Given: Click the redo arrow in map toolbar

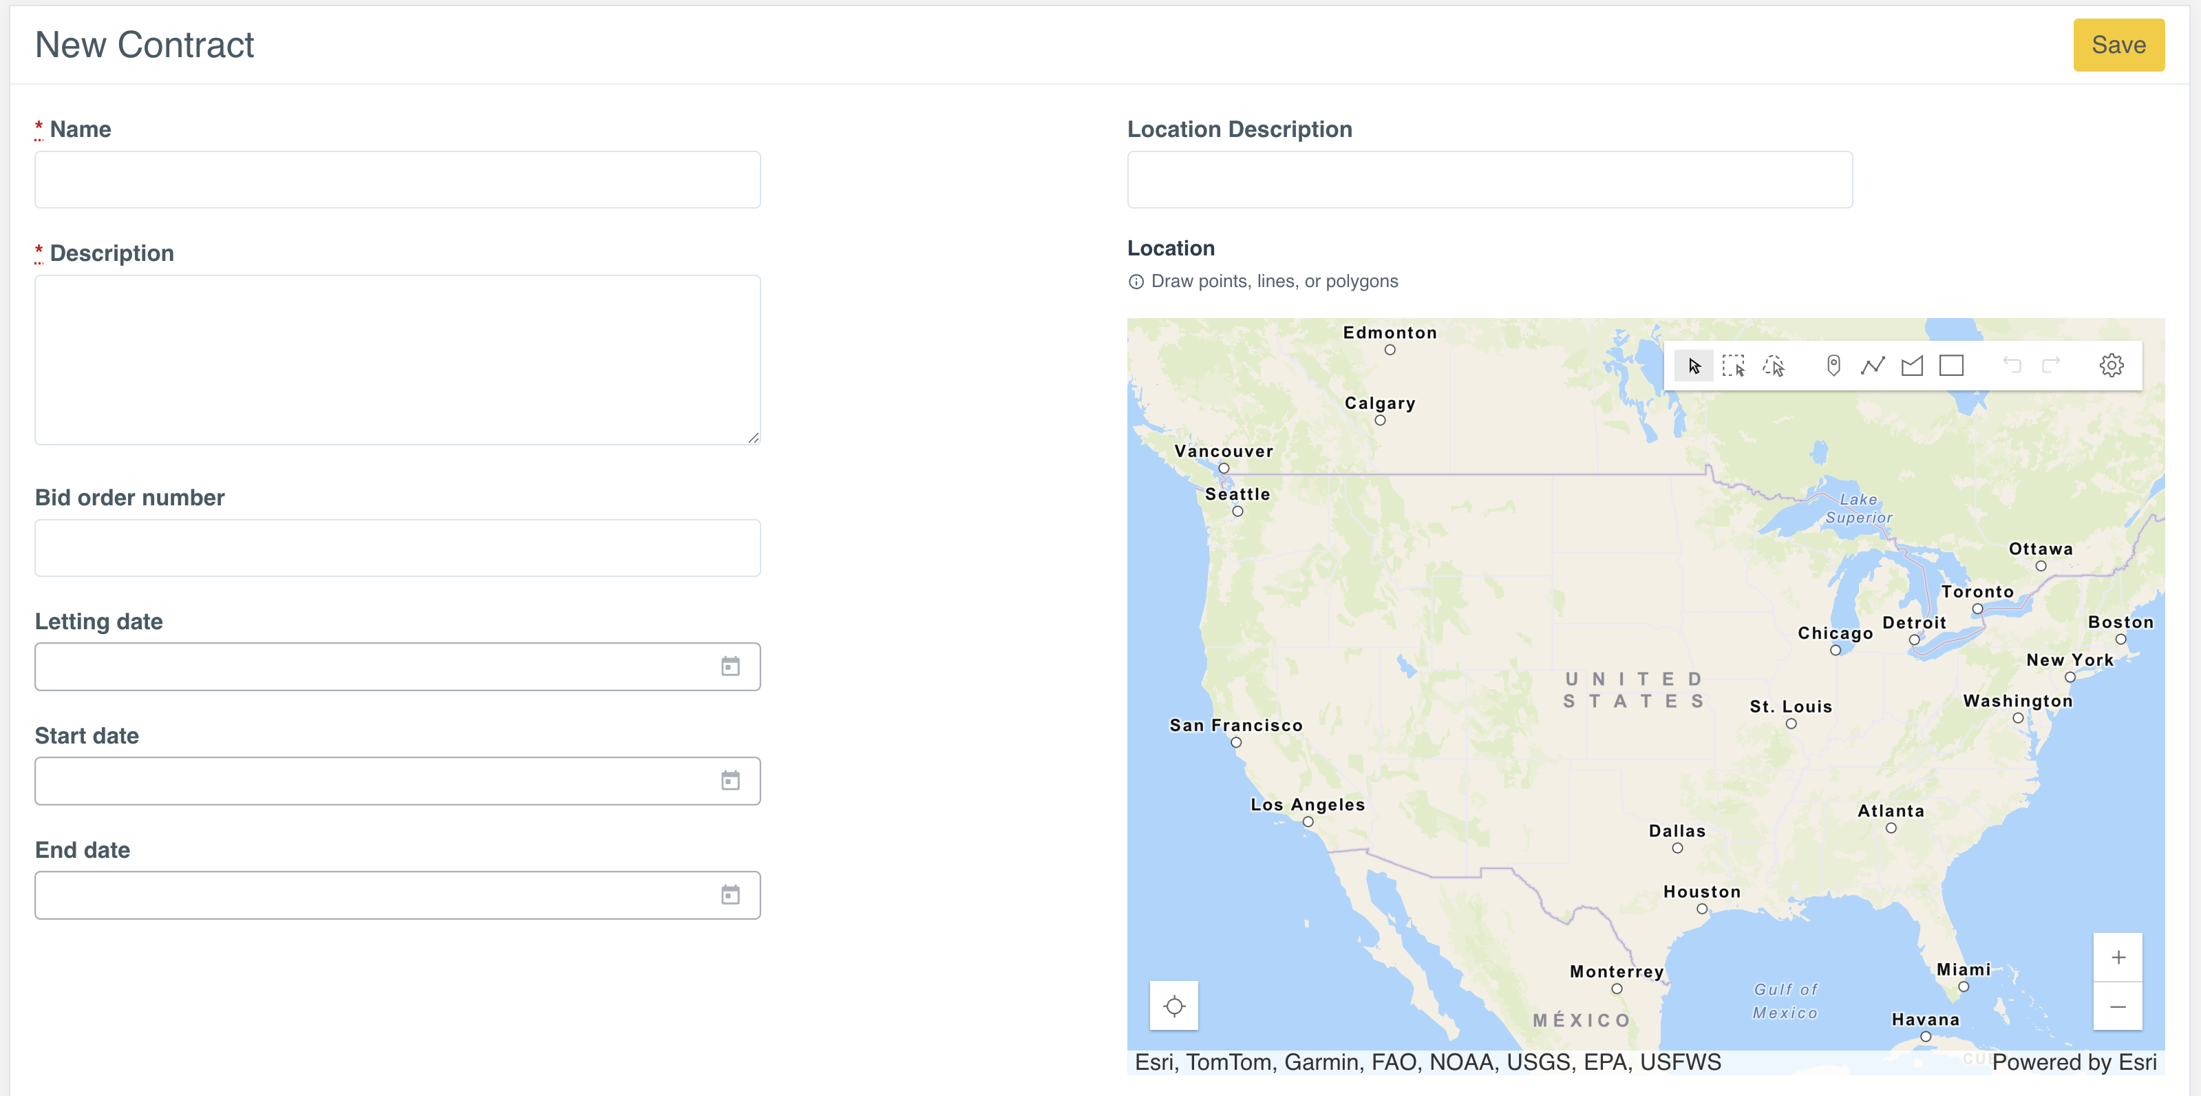Looking at the screenshot, I should [2052, 366].
